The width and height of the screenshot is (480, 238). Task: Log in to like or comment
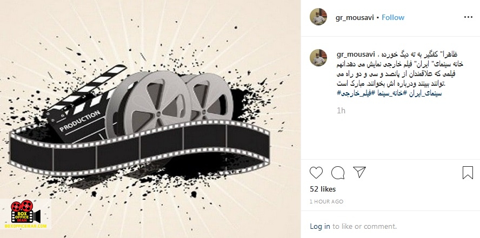(320, 226)
